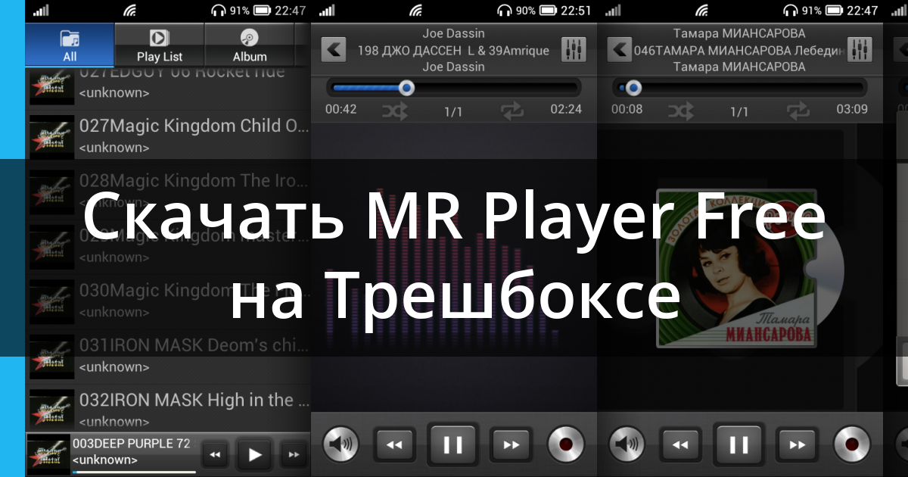Viewport: 908px width, 477px height.
Task: Select the All songs tab
Action: point(70,45)
